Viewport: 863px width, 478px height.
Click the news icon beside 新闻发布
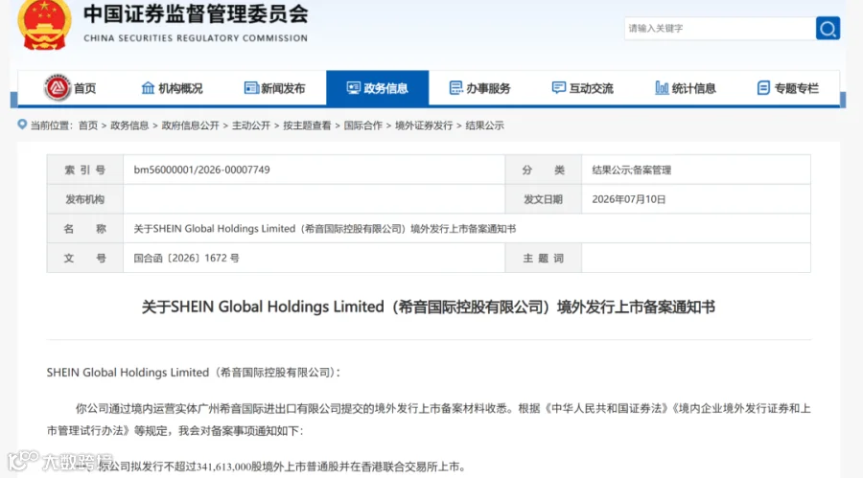tap(251, 88)
